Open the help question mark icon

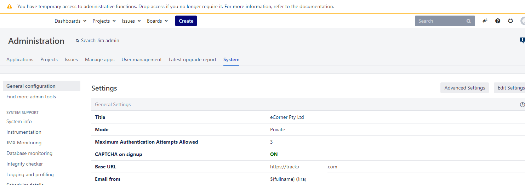point(498,21)
